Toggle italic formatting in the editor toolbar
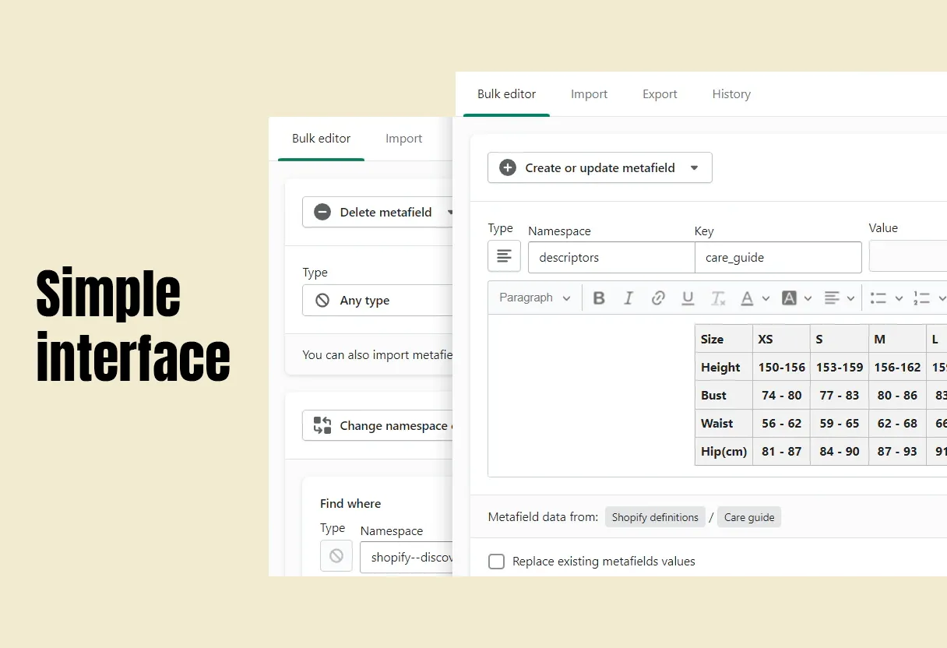Viewport: 947px width, 648px height. pos(628,298)
